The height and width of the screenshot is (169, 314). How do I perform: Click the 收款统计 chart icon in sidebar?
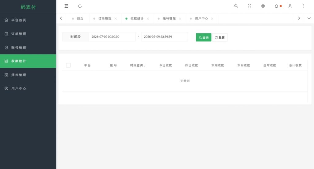(x=6, y=61)
